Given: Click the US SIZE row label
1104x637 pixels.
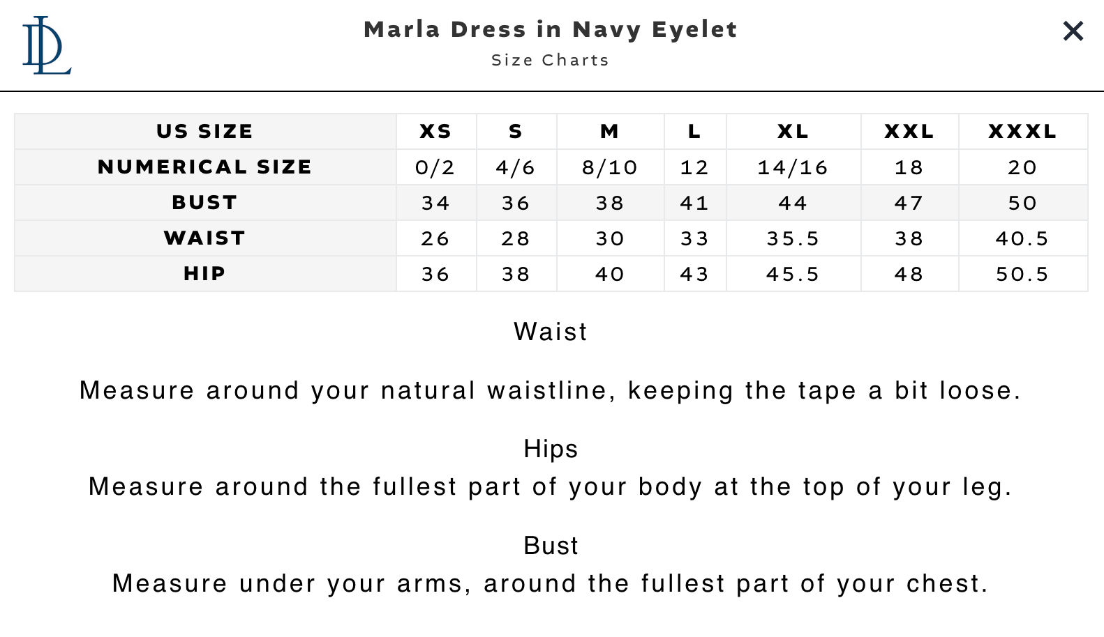Looking at the screenshot, I should (204, 131).
